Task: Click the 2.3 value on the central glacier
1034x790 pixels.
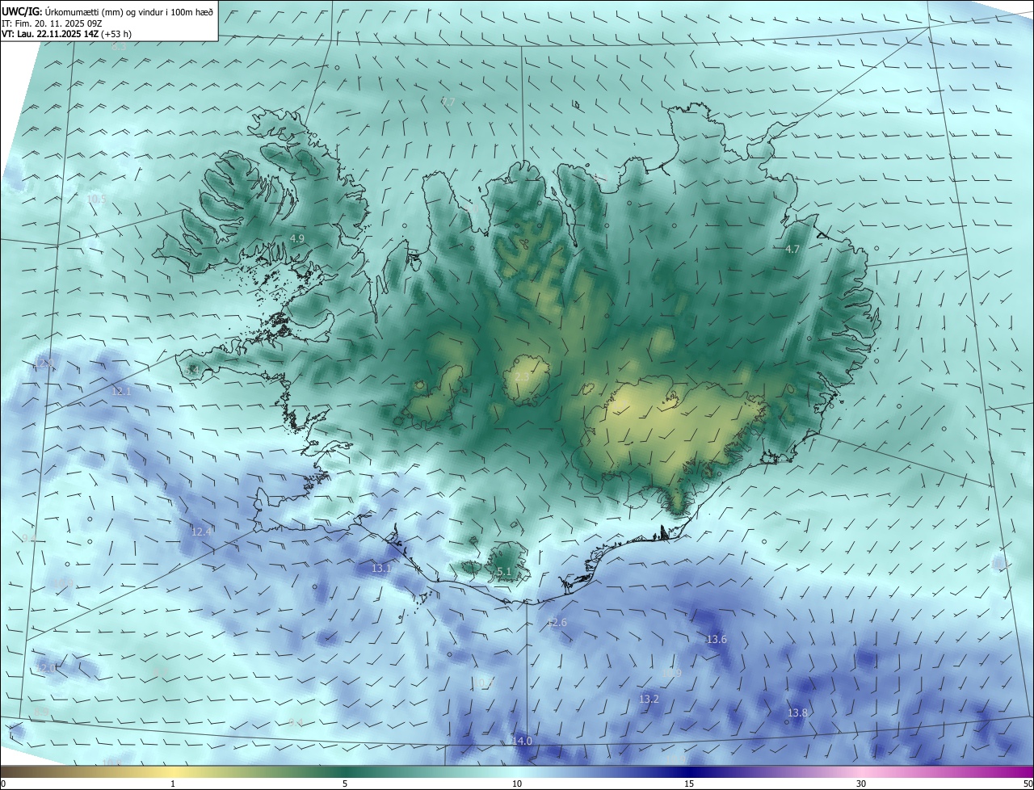Action: [522, 377]
